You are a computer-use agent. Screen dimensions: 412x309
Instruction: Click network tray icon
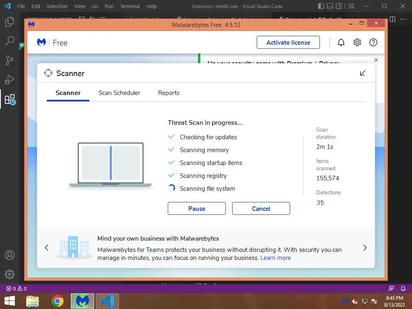(365, 301)
